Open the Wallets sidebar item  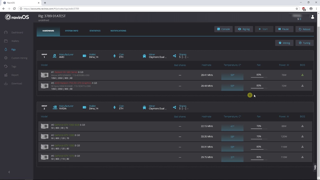12,41
